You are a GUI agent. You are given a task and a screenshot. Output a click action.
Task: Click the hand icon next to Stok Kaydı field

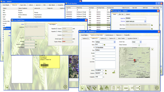click(x=152, y=29)
